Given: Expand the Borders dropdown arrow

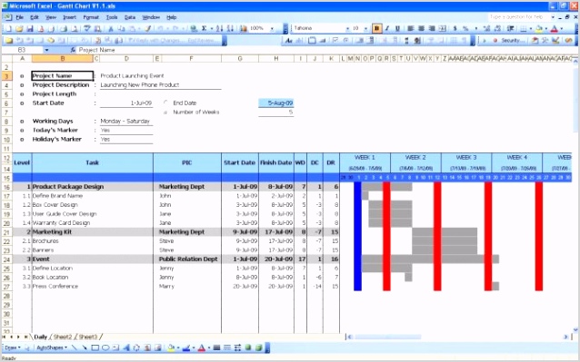Looking at the screenshot, I should click(530, 28).
